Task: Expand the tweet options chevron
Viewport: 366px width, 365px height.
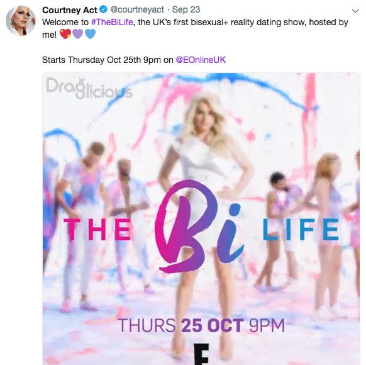Action: (x=355, y=11)
